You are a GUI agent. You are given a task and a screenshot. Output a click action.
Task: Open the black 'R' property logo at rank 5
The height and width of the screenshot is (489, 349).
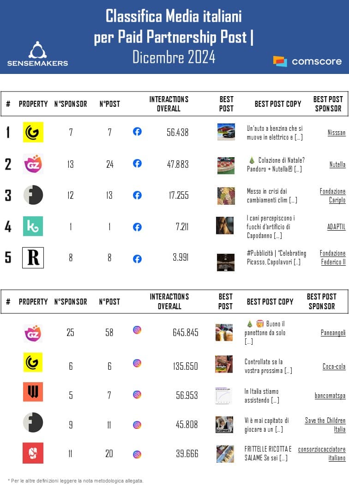click(33, 258)
